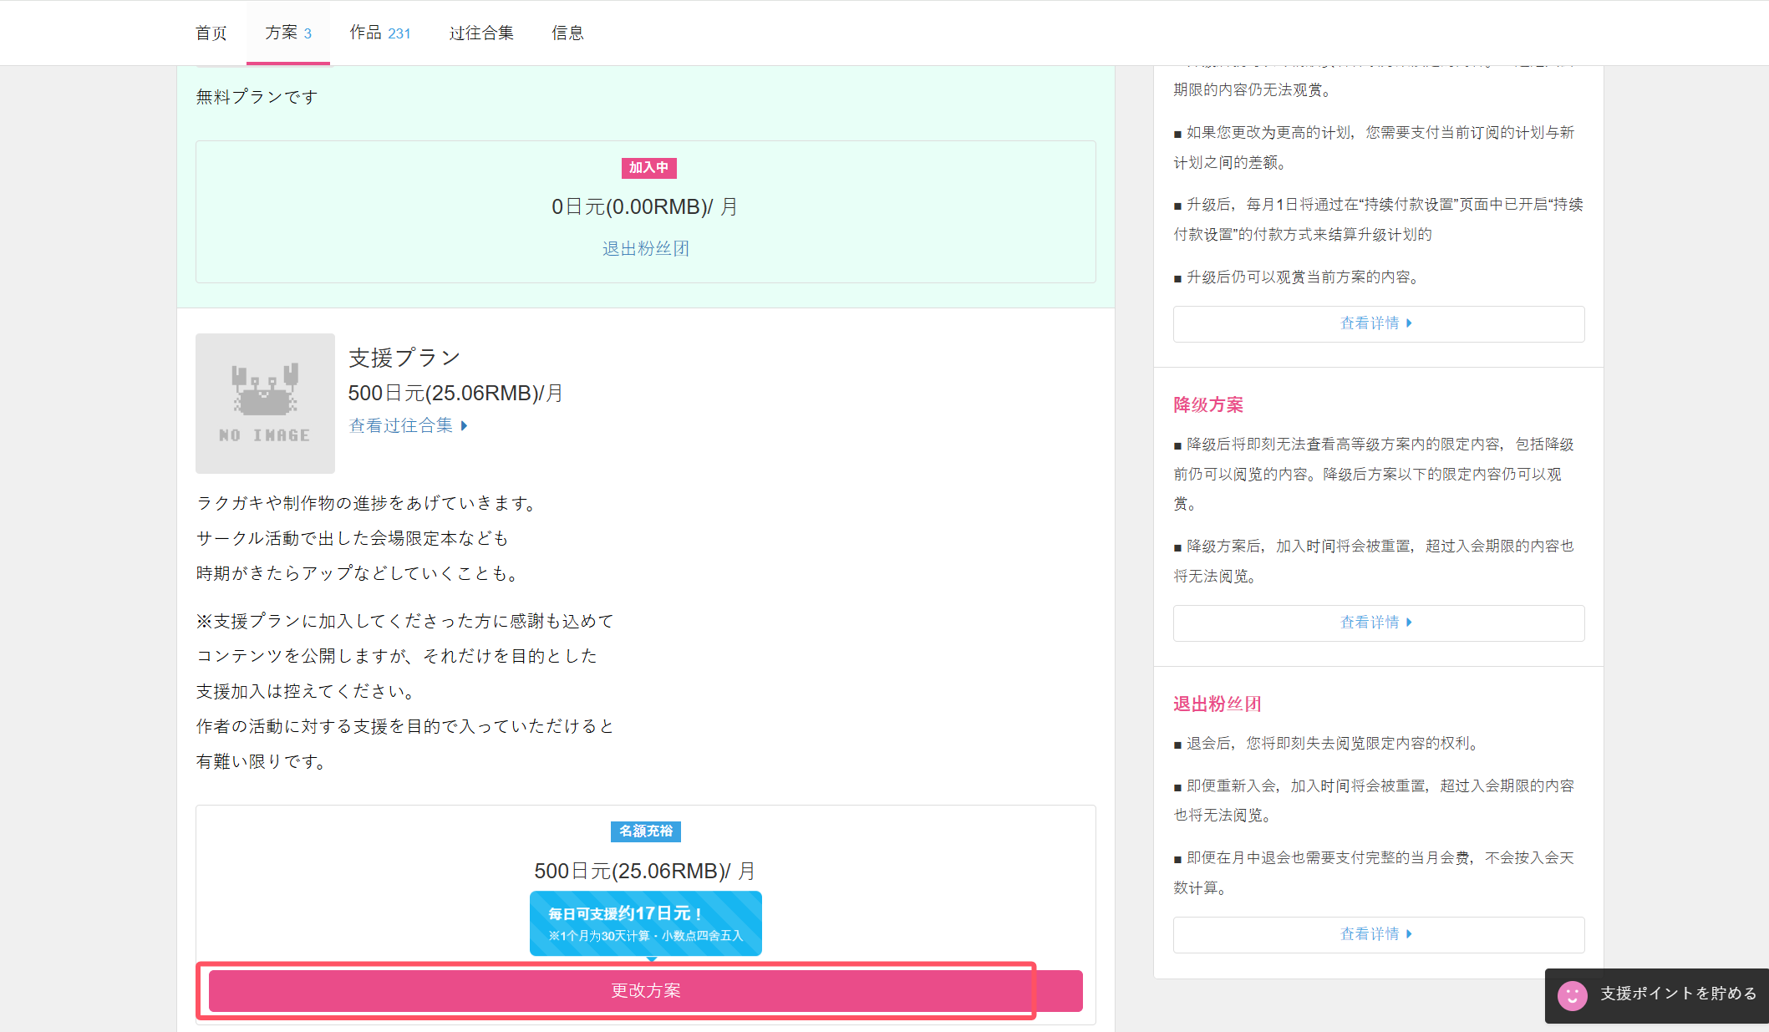Expand 查看详情 under upgrade plan section

click(x=1378, y=323)
